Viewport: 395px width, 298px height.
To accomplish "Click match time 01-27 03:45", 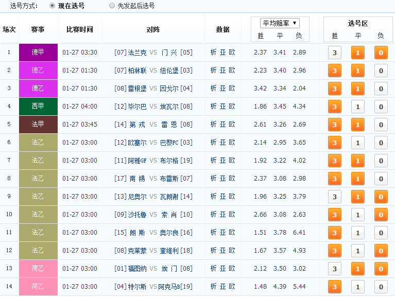I will pos(80,125).
